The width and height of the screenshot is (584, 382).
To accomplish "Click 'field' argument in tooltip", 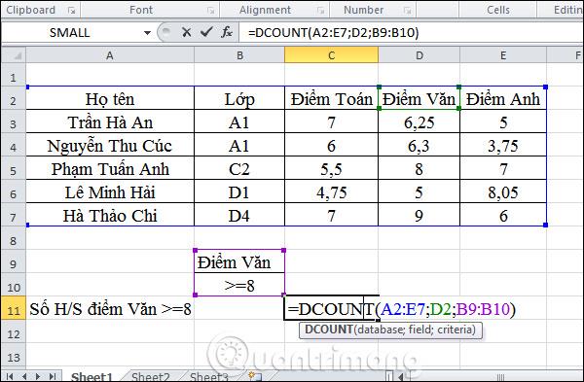I will pos(420,330).
